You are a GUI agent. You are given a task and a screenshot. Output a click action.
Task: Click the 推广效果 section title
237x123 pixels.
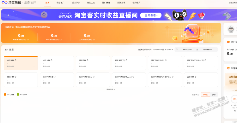(9, 50)
